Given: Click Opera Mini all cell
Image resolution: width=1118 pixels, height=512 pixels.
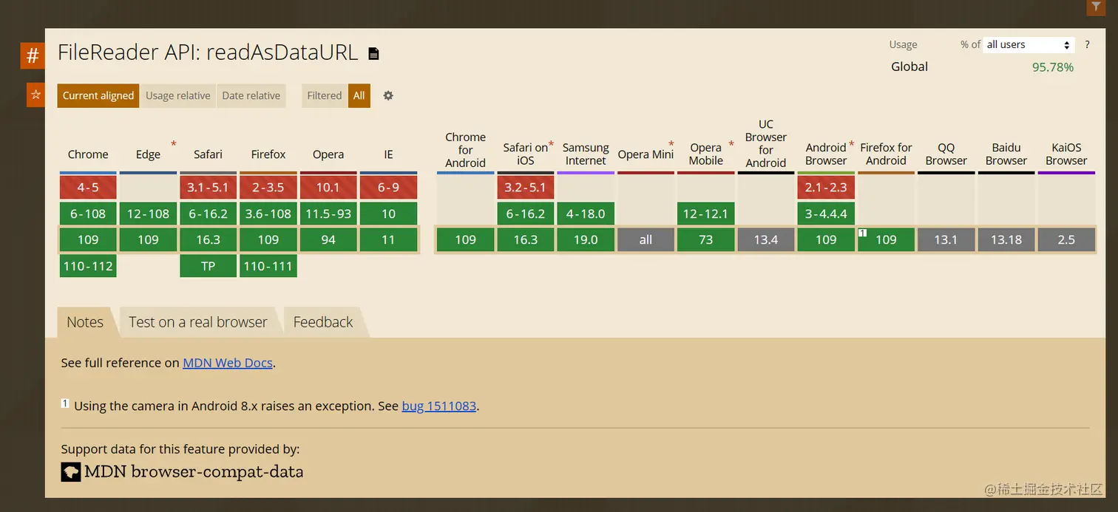Looking at the screenshot, I should tap(646, 239).
